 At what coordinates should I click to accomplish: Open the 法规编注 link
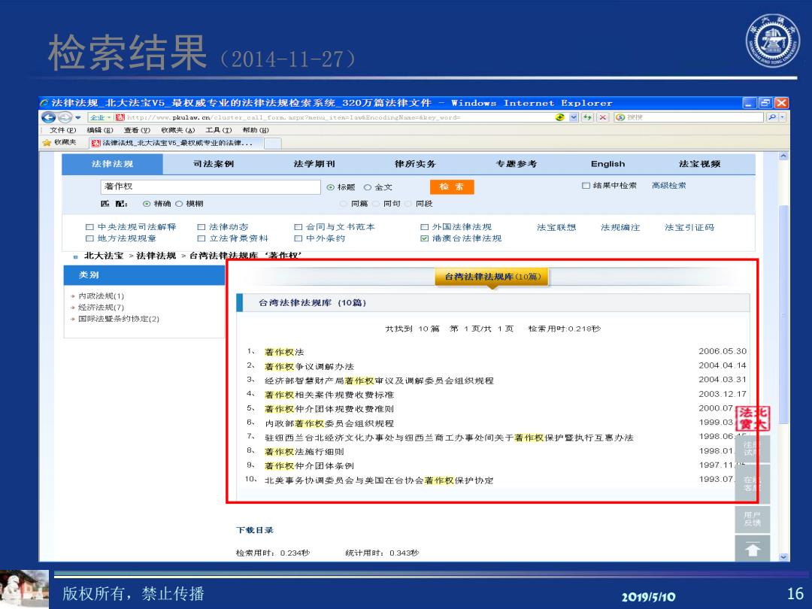click(x=620, y=227)
